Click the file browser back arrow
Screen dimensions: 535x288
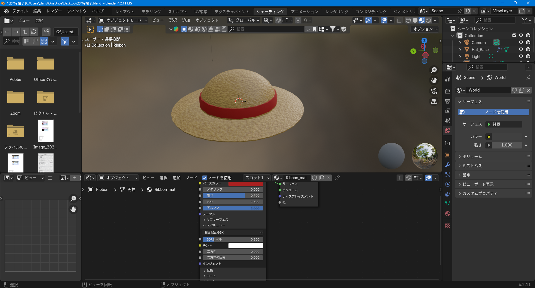7,32
